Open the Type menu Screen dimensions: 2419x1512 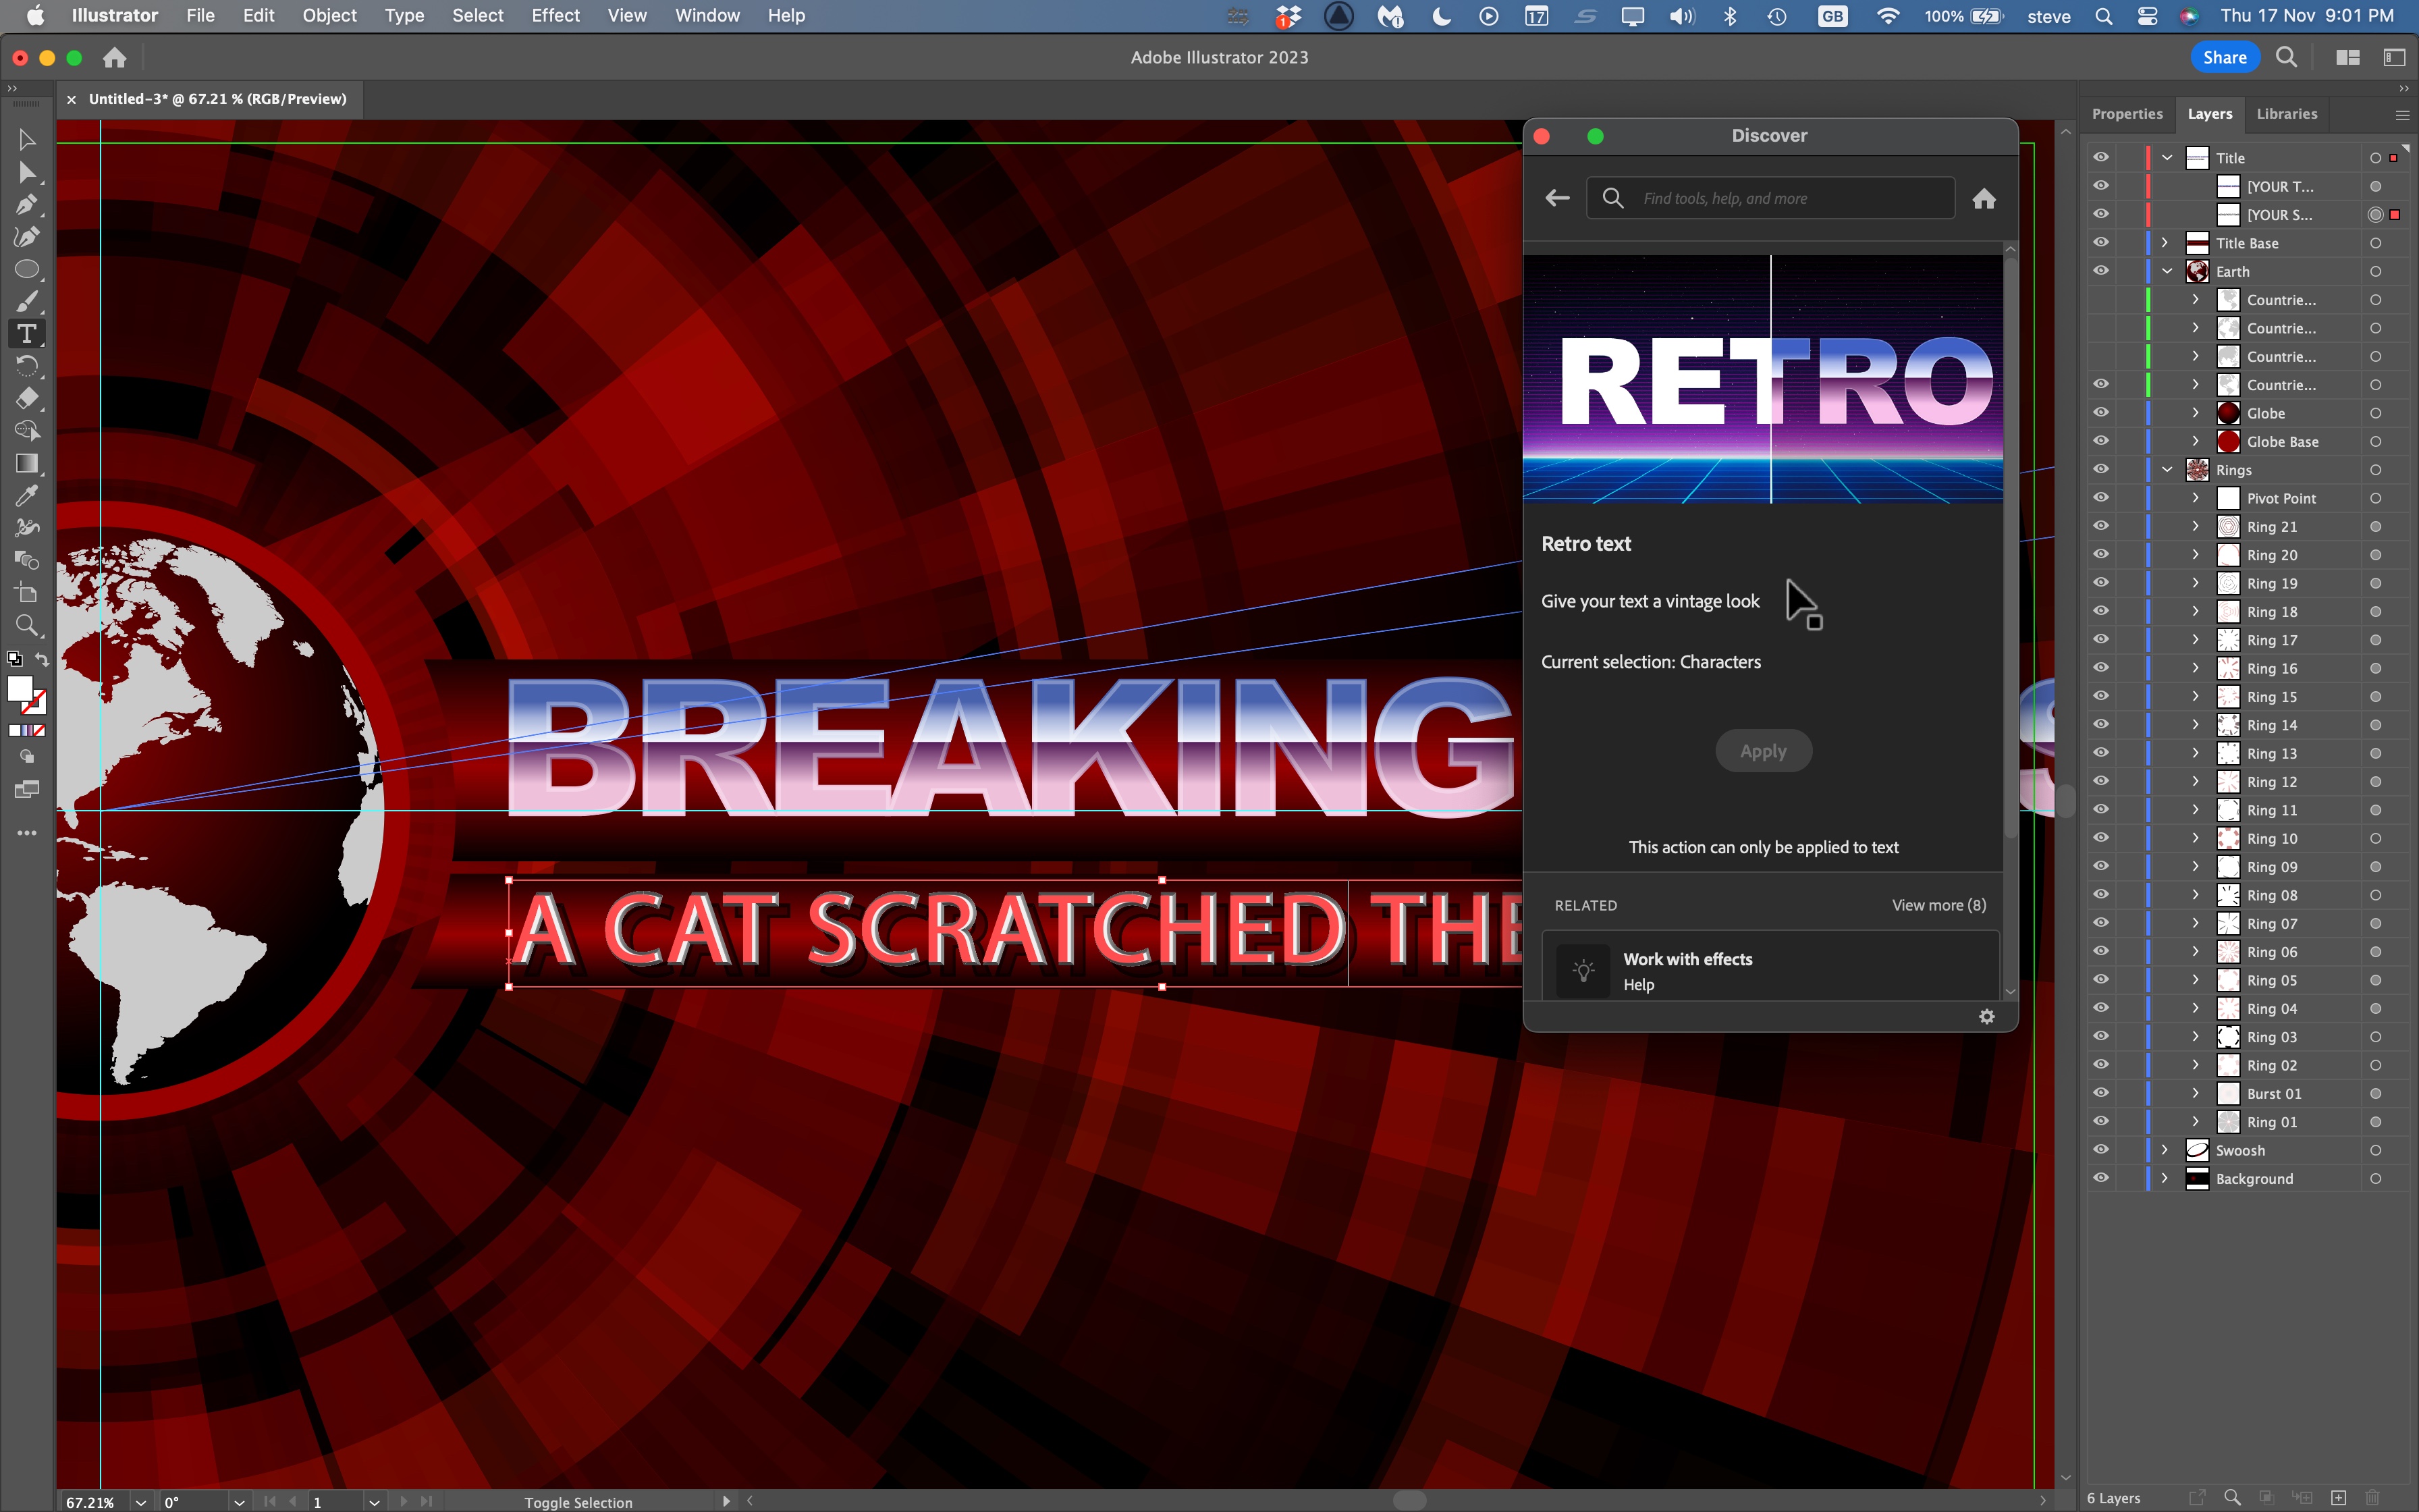point(404,15)
